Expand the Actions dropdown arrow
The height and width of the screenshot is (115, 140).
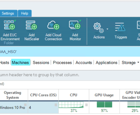click(107, 29)
